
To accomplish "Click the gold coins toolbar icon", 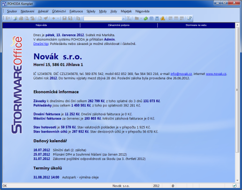I will tap(163, 18).
